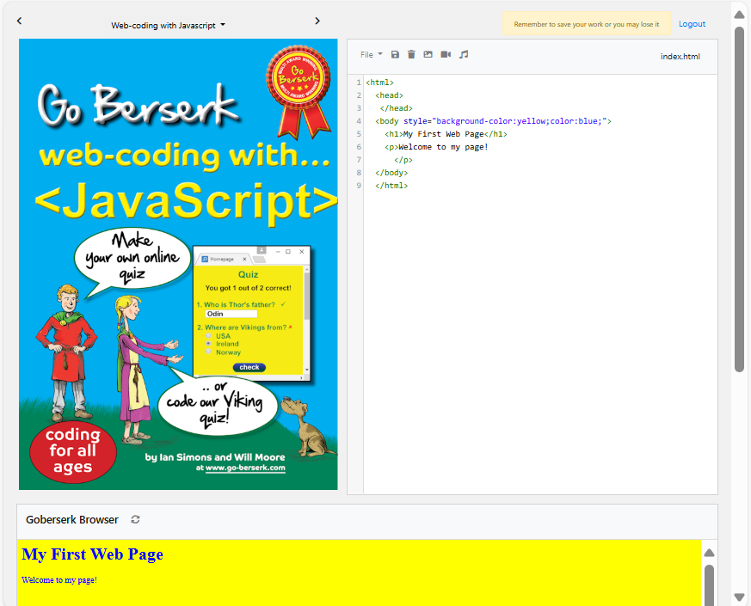Click the page scrollbar up arrow
The width and height of the screenshot is (751, 606).
pyautogui.click(x=739, y=15)
